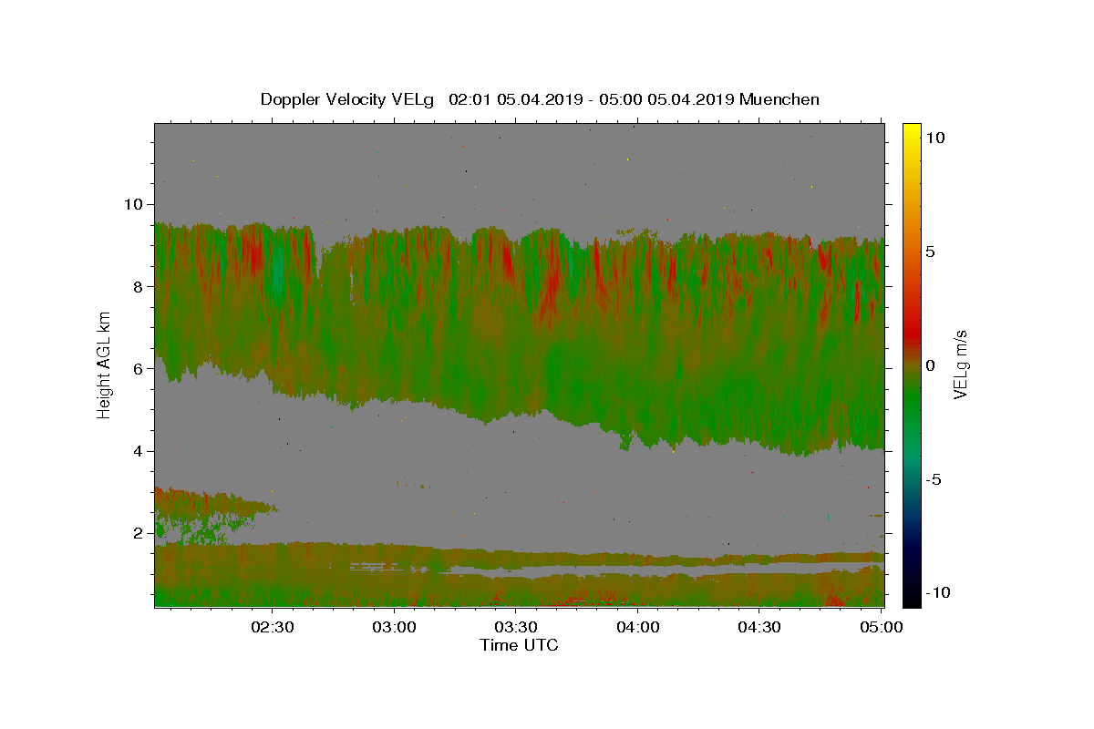Click the height tick label 2
The image size is (1094, 729).
tap(139, 533)
